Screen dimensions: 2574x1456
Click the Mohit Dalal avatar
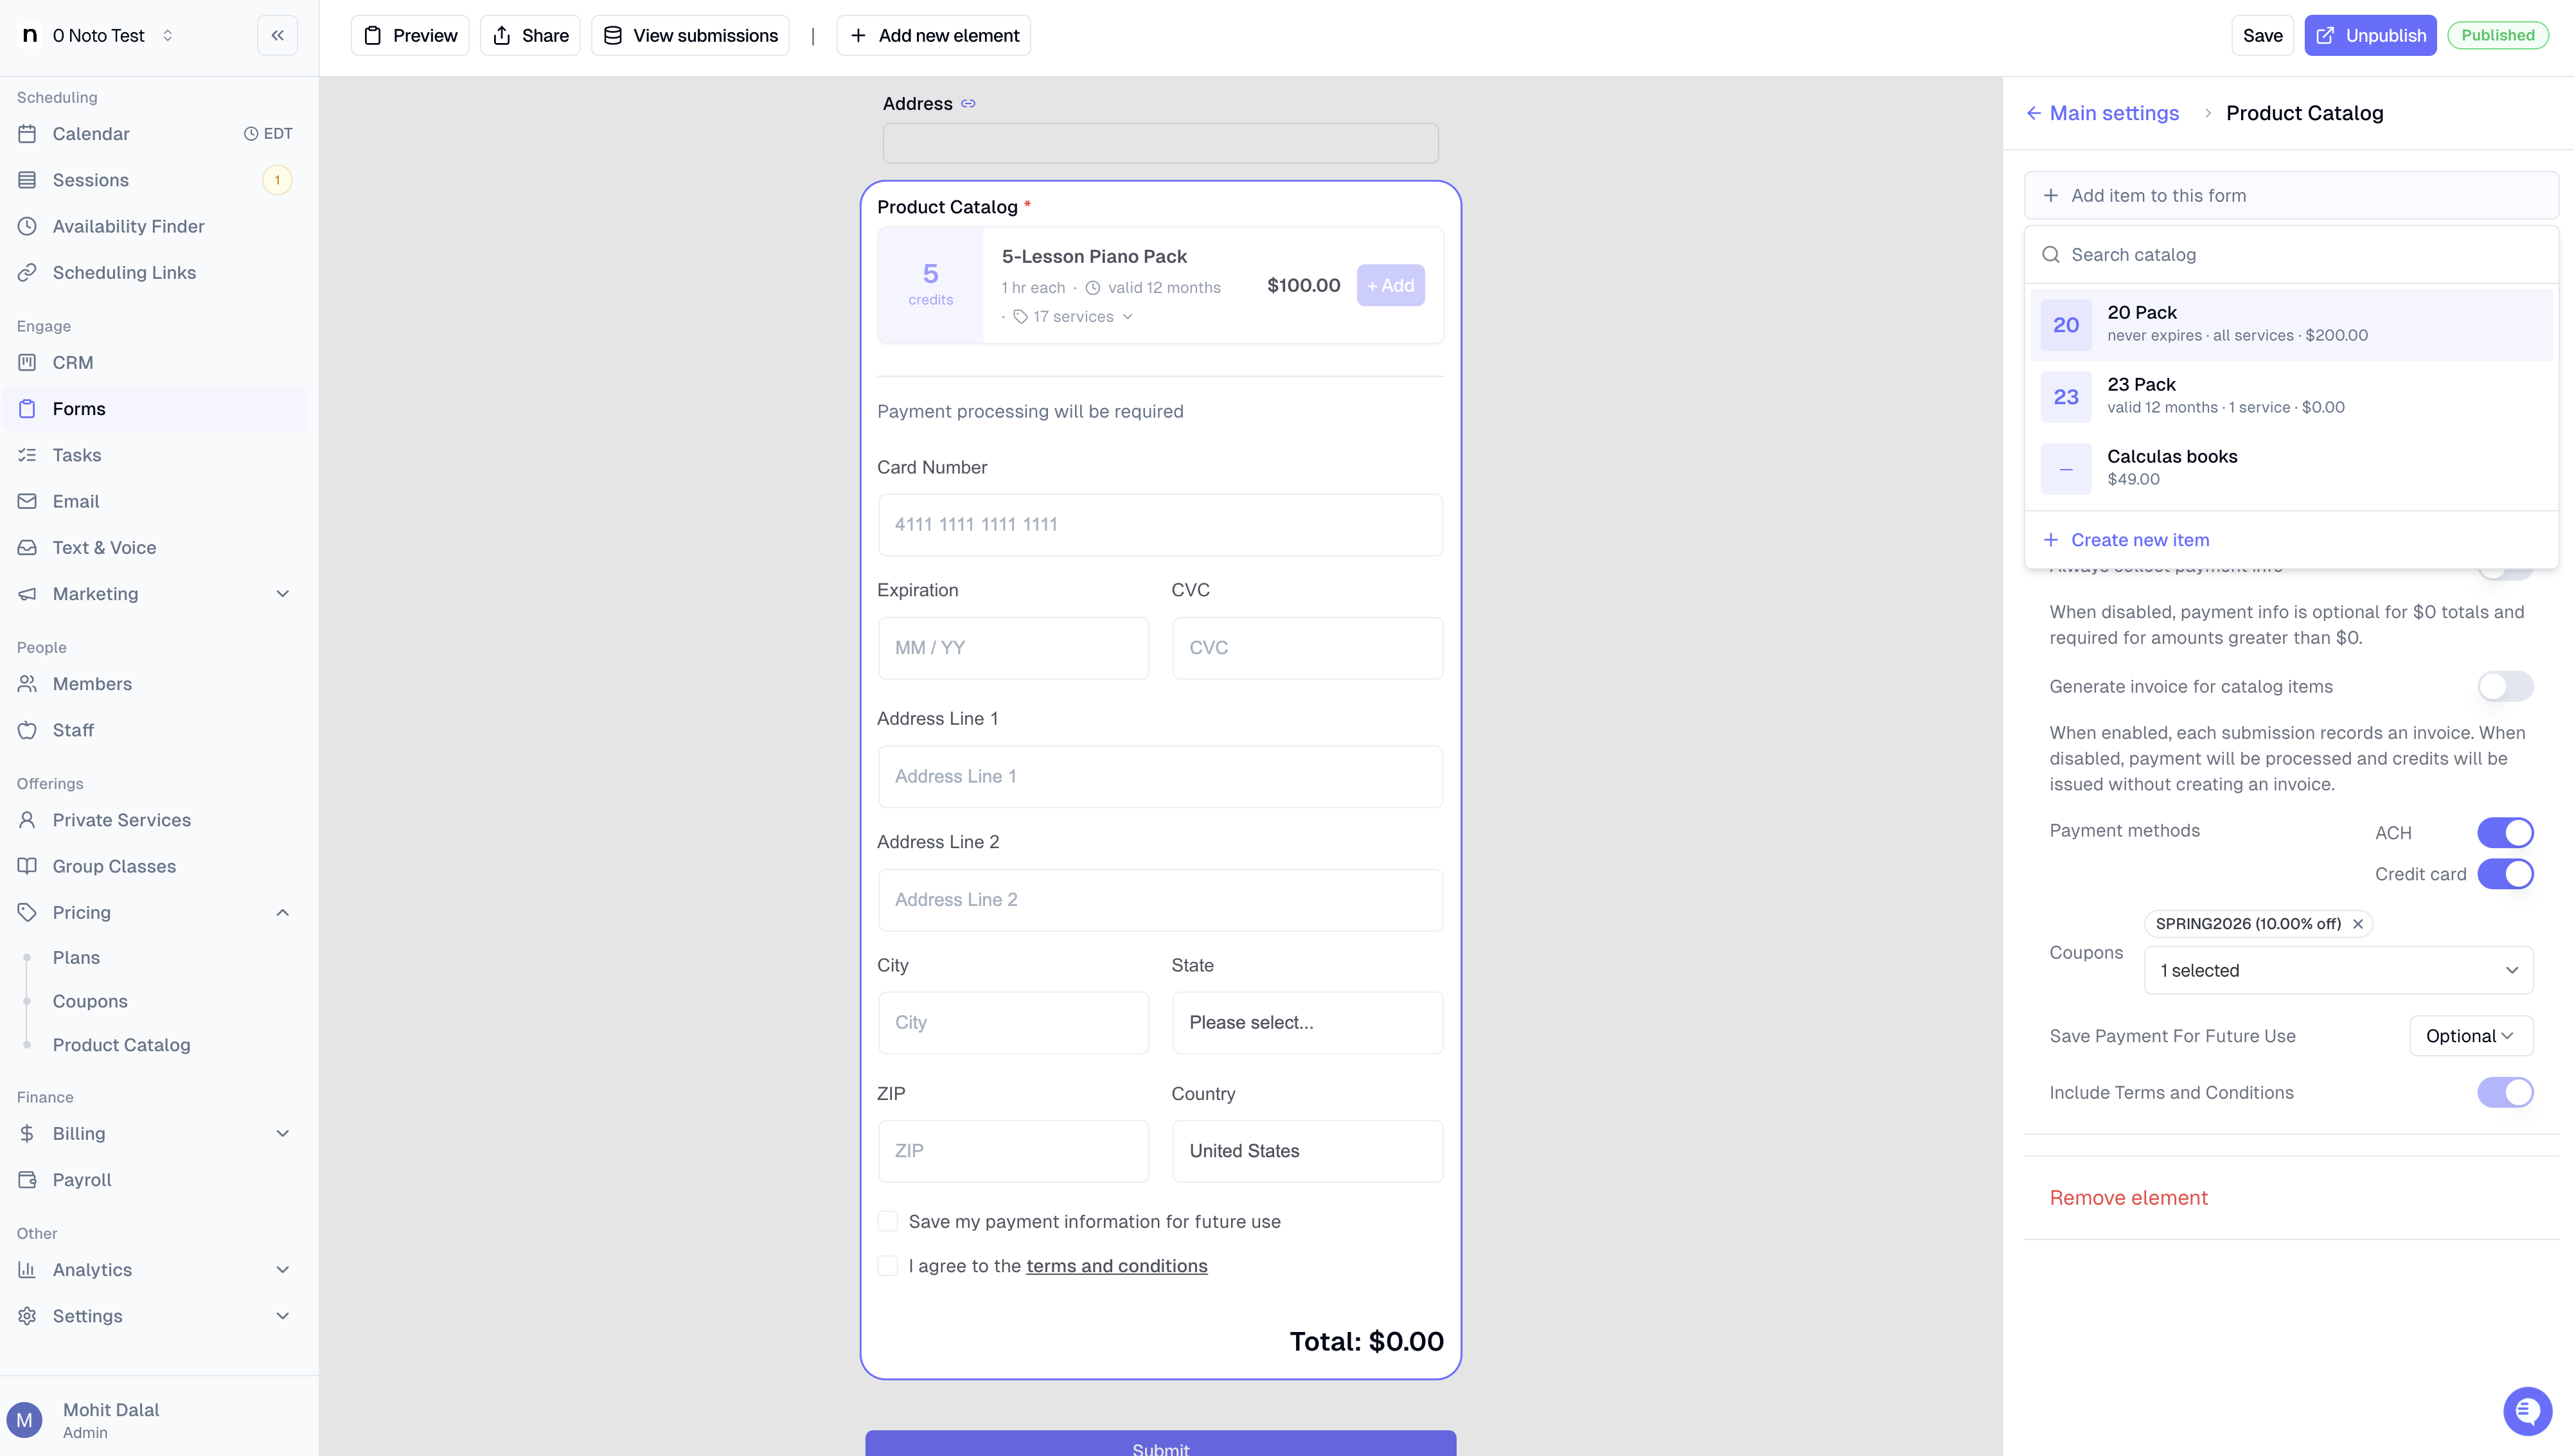24,1420
